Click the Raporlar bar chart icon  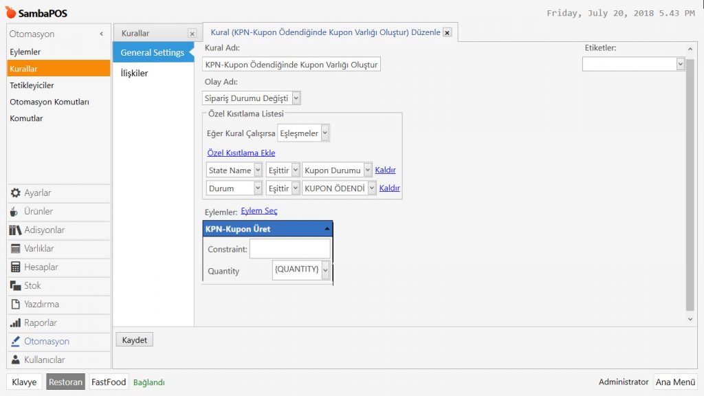(x=15, y=323)
